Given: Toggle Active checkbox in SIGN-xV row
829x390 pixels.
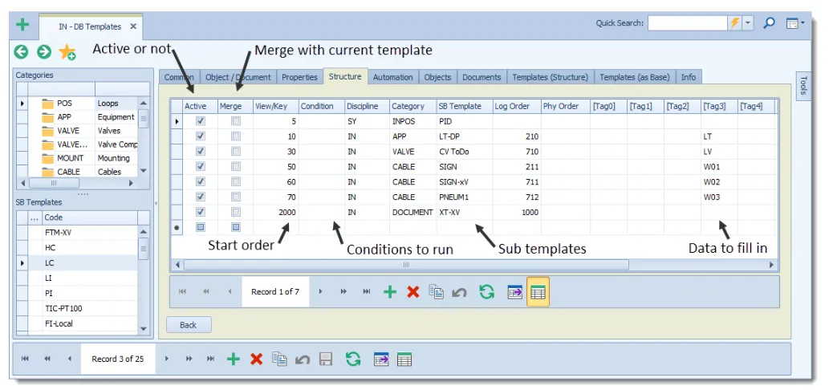Looking at the screenshot, I should 201,182.
